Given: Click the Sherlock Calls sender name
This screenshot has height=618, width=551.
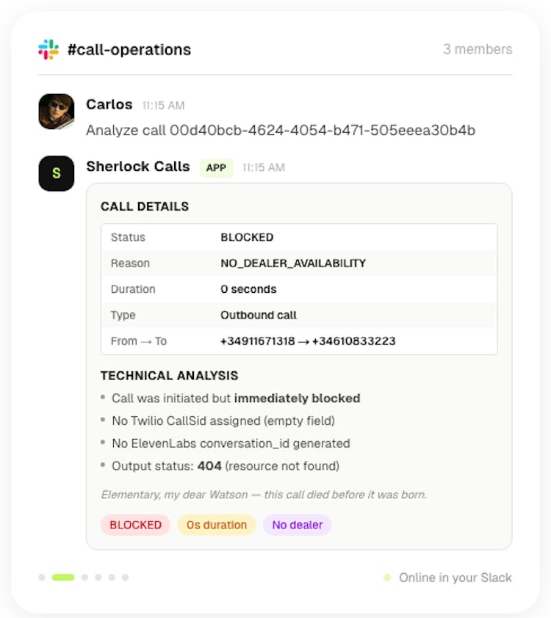Looking at the screenshot, I should 137,167.
